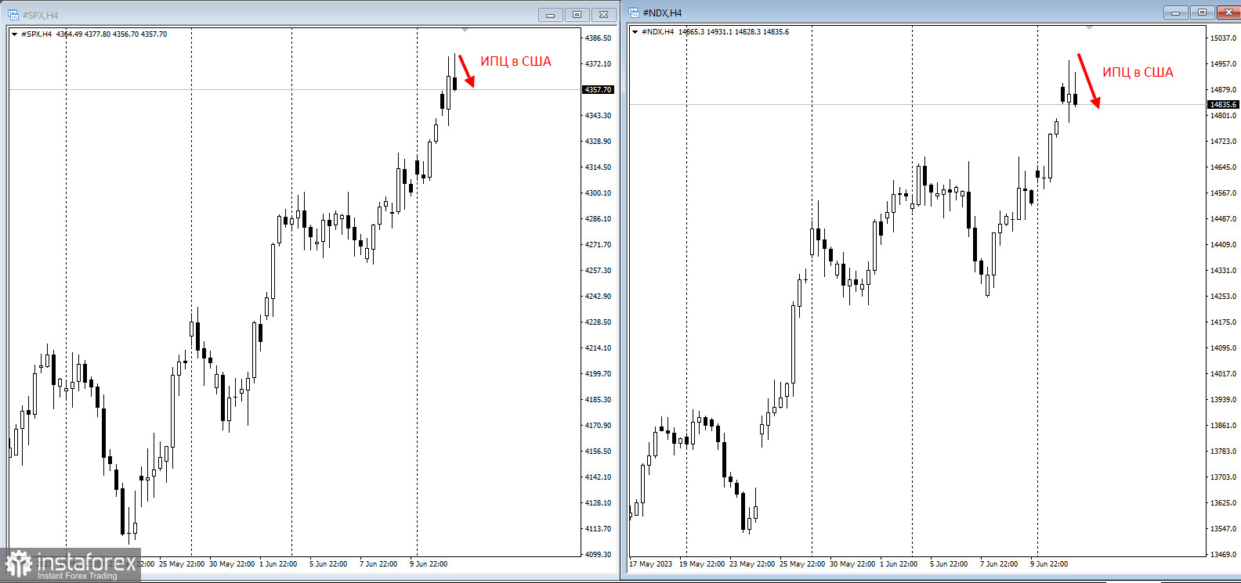The width and height of the screenshot is (1241, 583).
Task: Click the NDX OHLC values 14865.3 14931.1 14828.3
Action: point(719,32)
